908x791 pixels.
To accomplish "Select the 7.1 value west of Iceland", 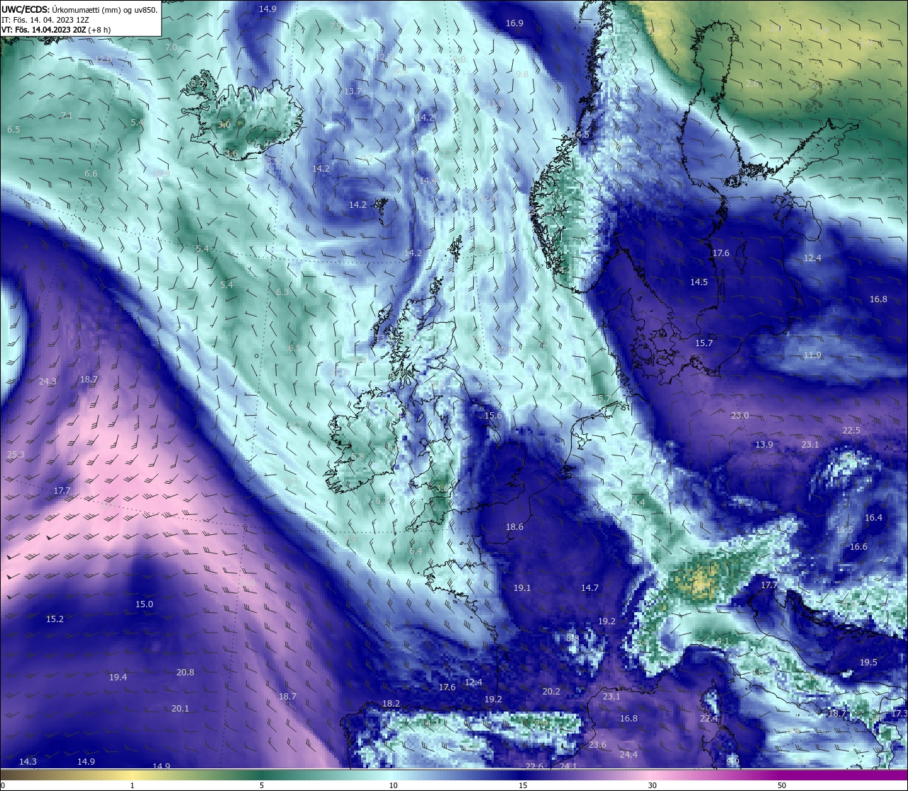I will click(67, 116).
